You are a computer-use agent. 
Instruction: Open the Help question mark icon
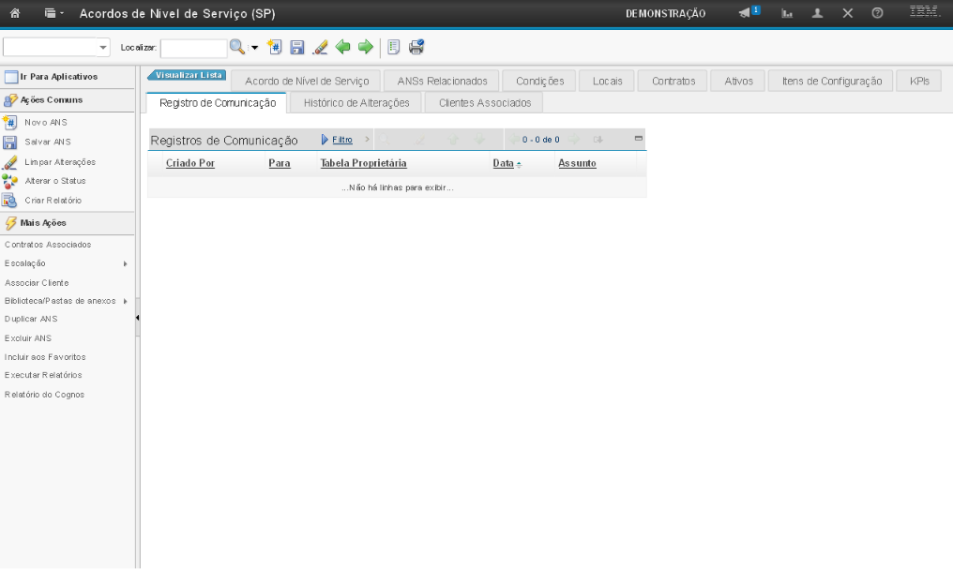coord(878,14)
